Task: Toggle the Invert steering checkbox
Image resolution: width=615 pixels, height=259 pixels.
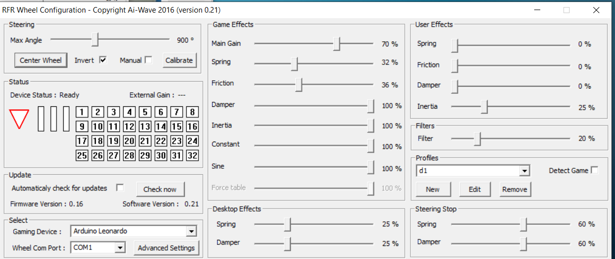Action: [x=103, y=60]
